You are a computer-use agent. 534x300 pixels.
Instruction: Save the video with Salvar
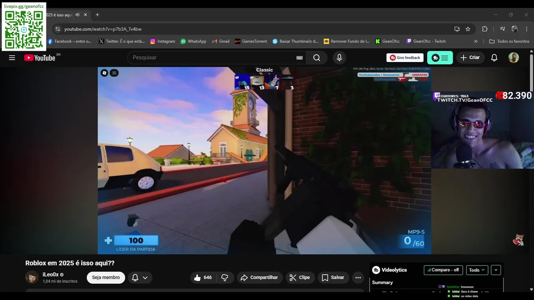pyautogui.click(x=333, y=277)
